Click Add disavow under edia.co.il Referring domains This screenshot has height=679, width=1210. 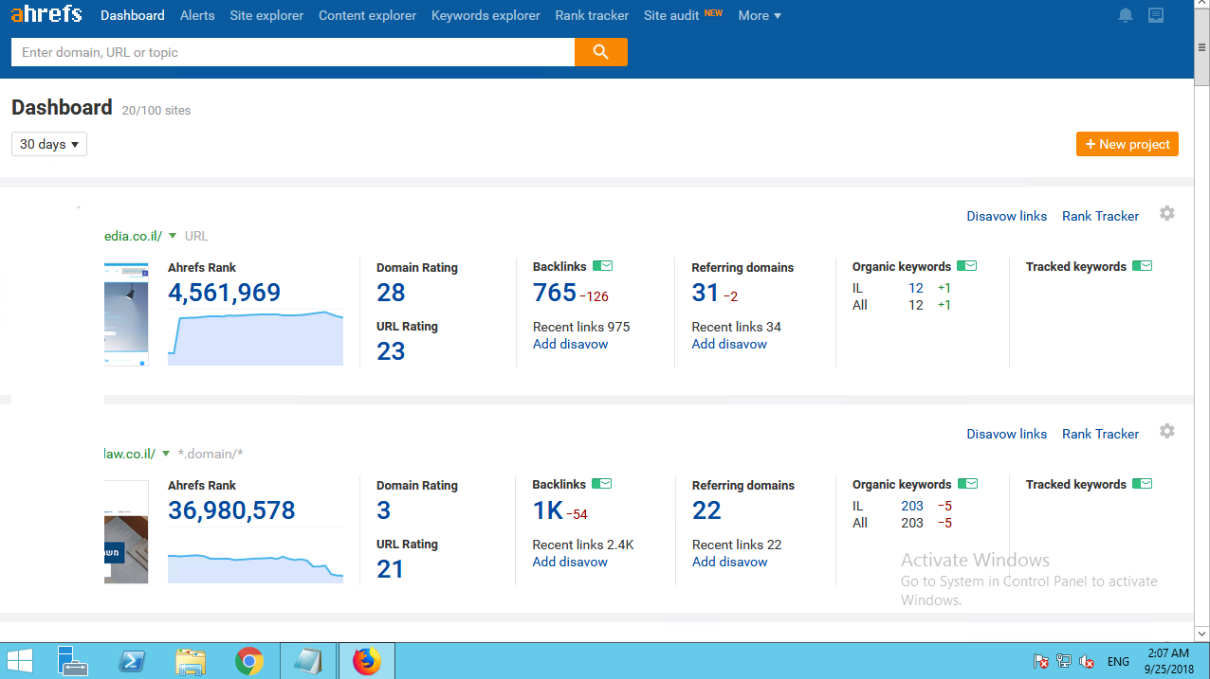coord(729,344)
